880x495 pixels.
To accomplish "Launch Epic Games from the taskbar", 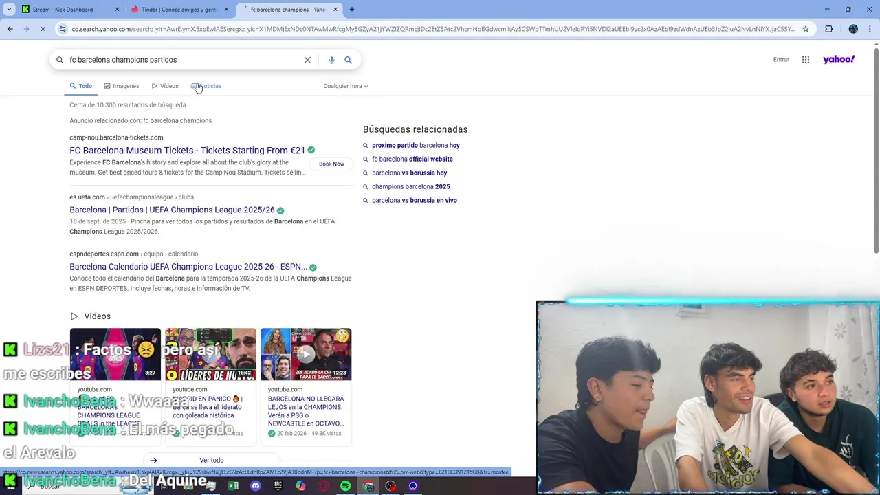I will pos(278,486).
